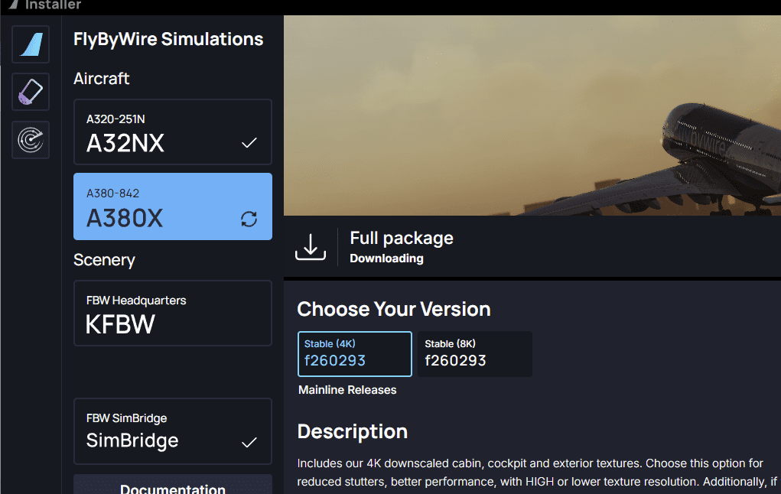
Task: Click the 'FlyByWire Simulations' publisher title
Action: click(168, 39)
